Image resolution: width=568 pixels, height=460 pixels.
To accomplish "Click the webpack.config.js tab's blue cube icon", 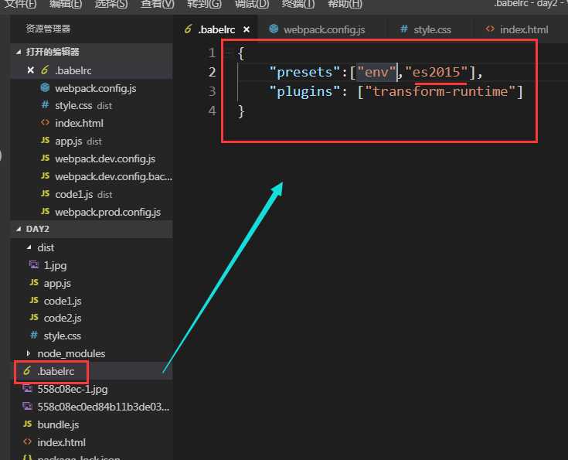I will 273,29.
